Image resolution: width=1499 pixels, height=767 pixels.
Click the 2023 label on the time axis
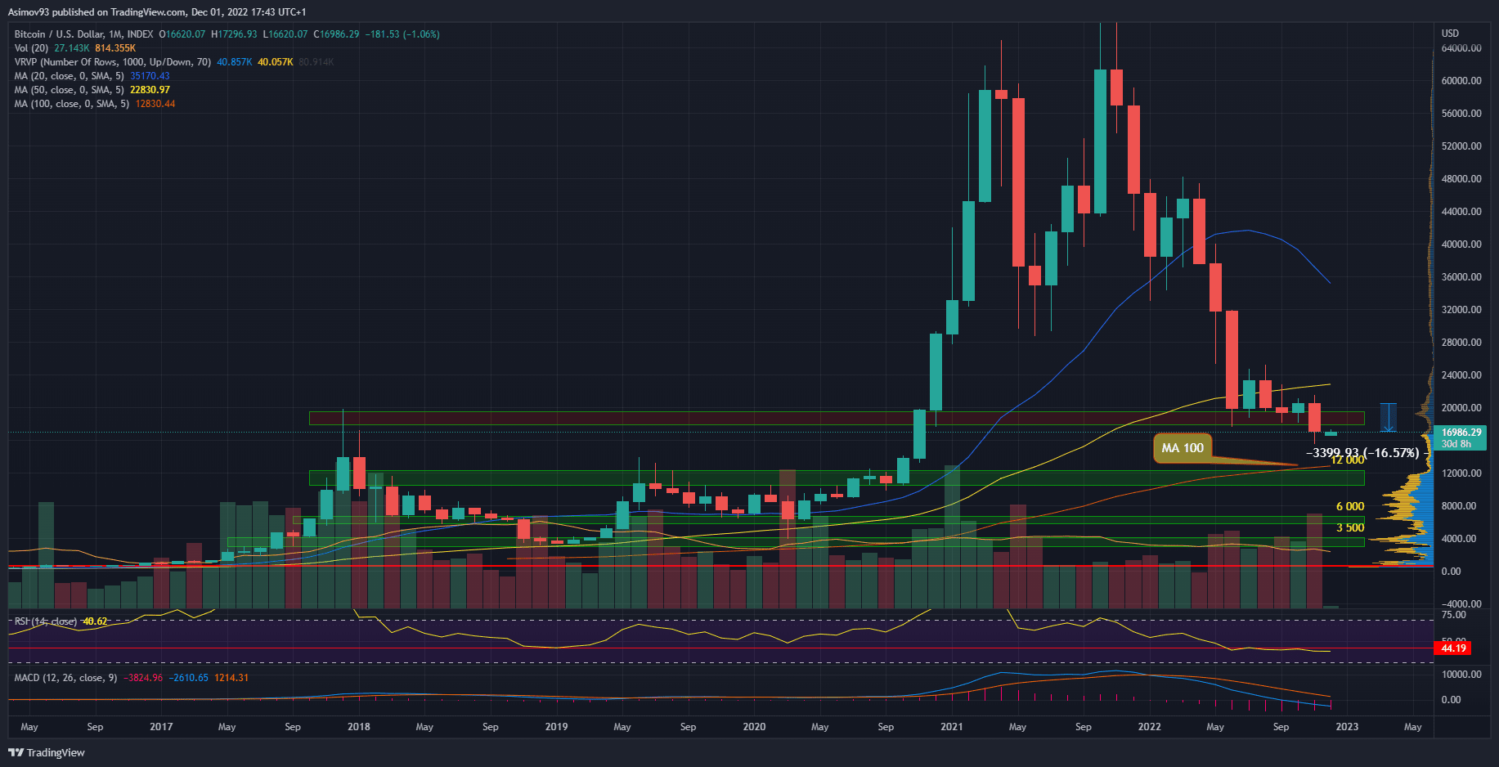[x=1346, y=727]
